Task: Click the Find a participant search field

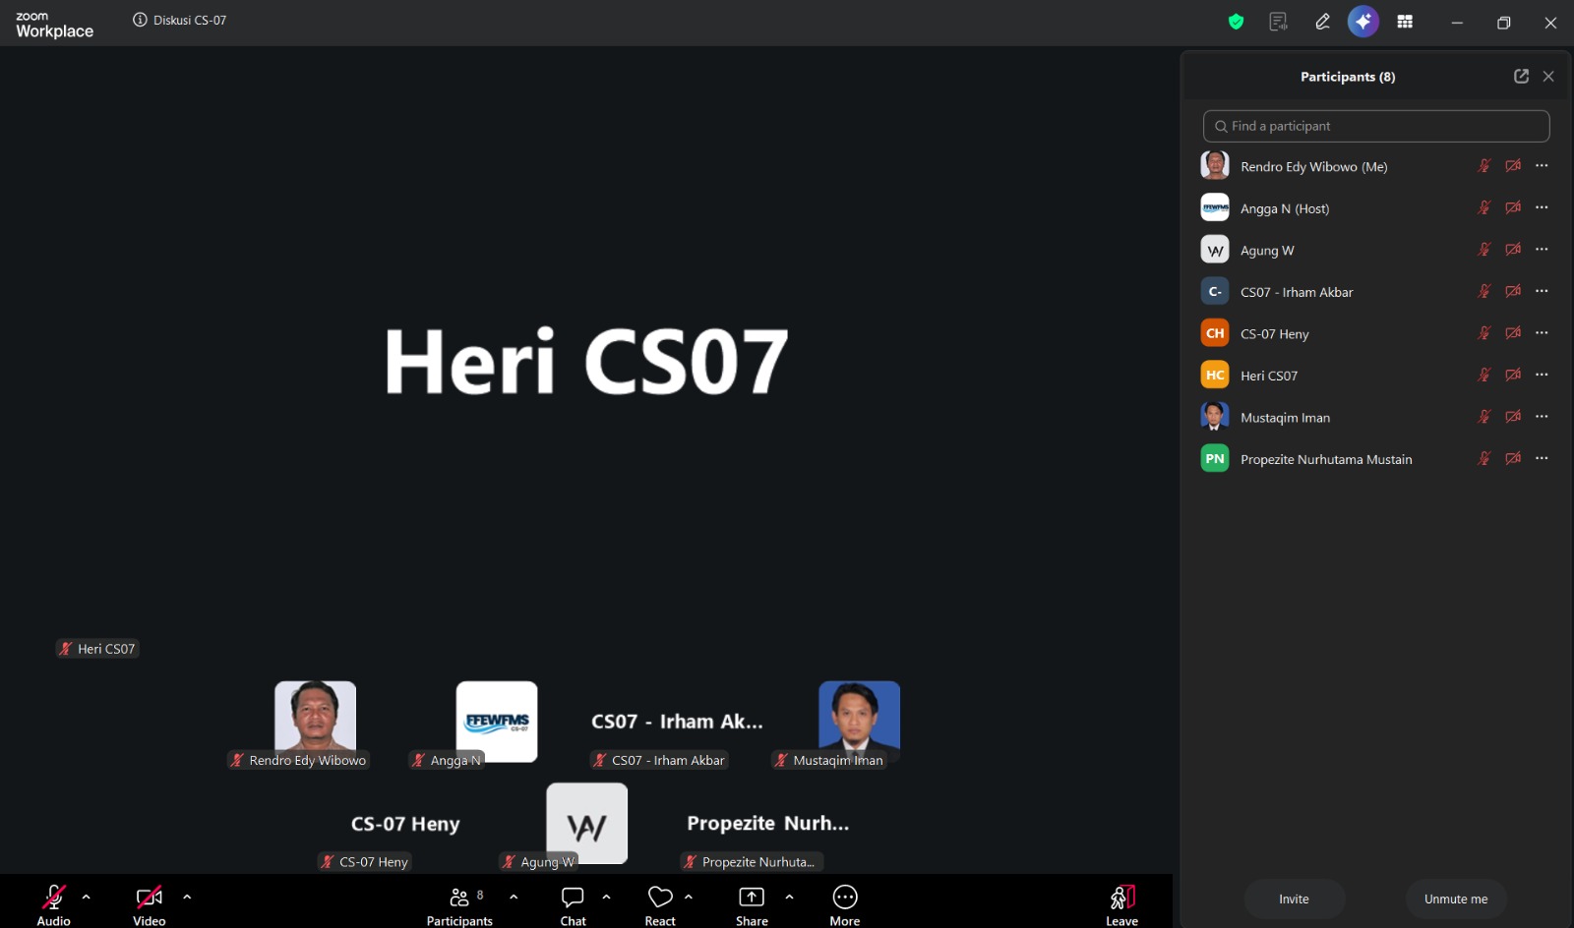Action: point(1376,126)
